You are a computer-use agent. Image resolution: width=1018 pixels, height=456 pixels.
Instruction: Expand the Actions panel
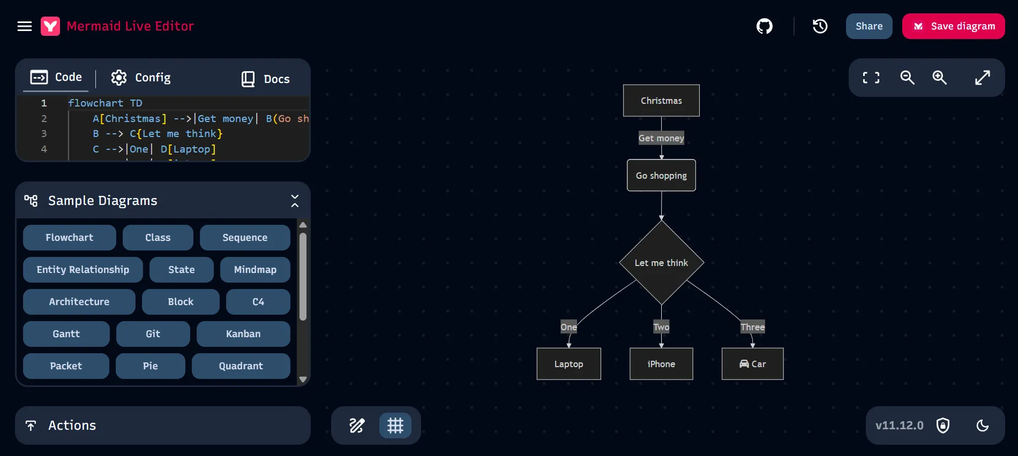pos(163,425)
